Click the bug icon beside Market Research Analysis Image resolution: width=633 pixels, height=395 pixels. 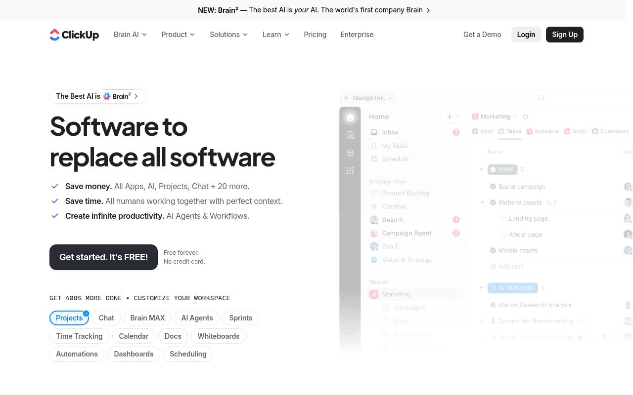(x=493, y=305)
